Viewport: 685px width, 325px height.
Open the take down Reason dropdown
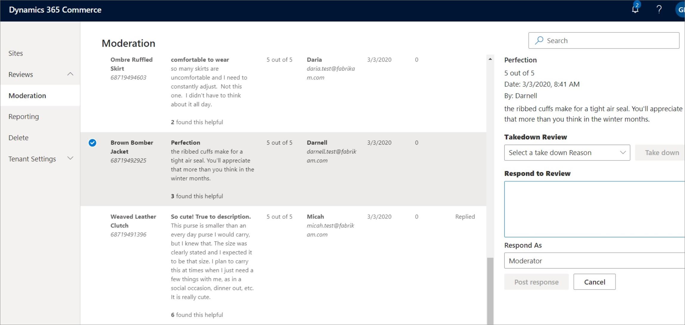567,153
